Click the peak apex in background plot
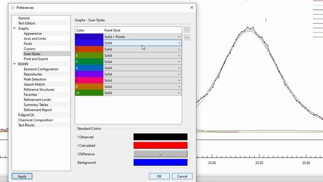323x182 pixels. pyautogui.click(x=249, y=29)
